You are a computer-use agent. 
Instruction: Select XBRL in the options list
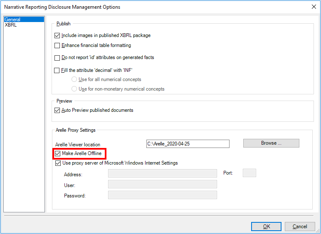(x=11, y=25)
